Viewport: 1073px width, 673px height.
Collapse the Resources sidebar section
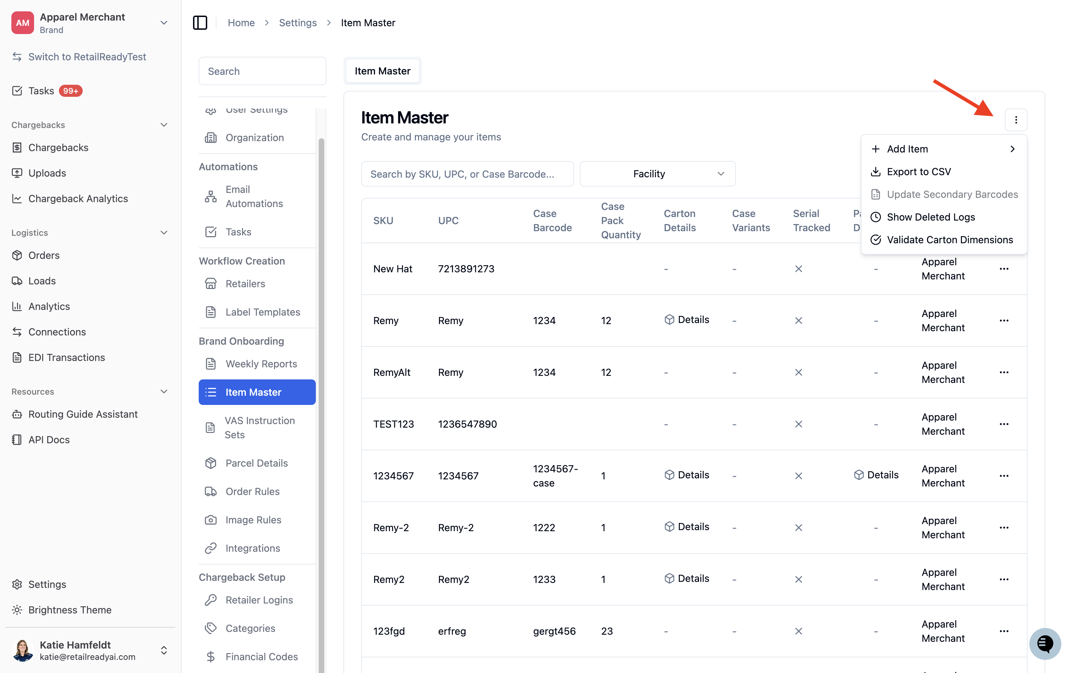point(164,392)
